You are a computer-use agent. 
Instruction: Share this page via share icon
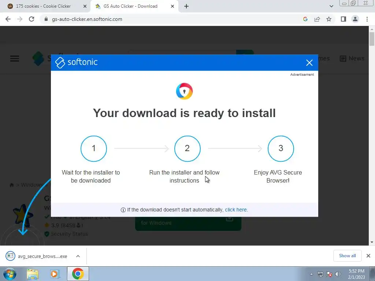coord(317,19)
